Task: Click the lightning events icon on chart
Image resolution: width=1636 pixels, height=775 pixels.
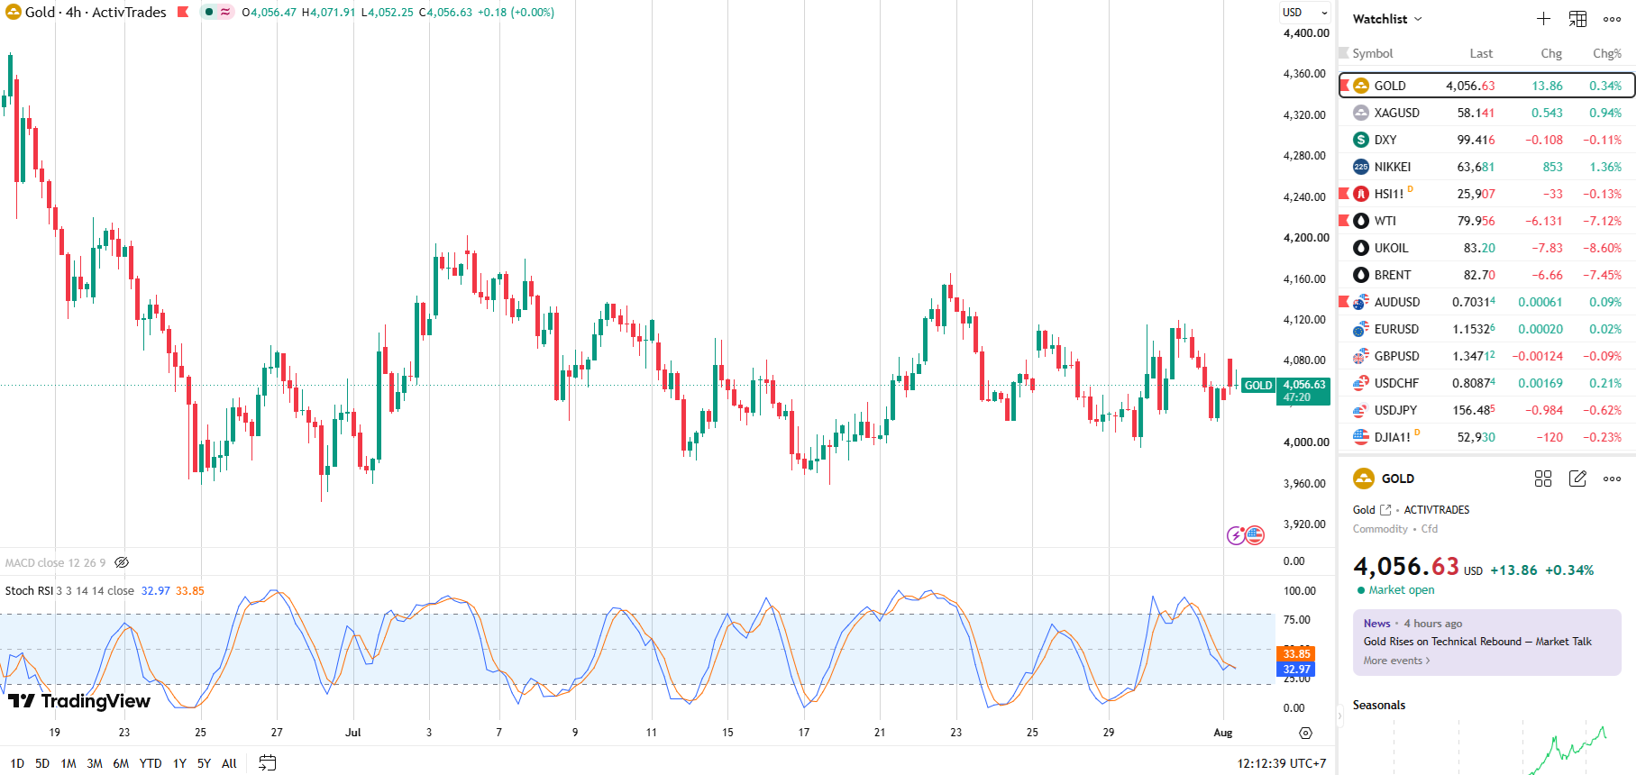Action: click(1236, 535)
